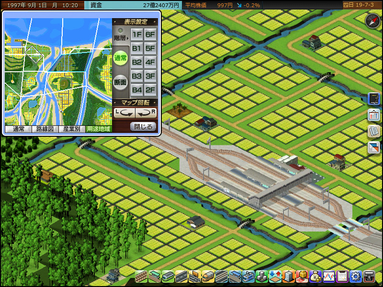Select floor 2F

pyautogui.click(x=150, y=90)
